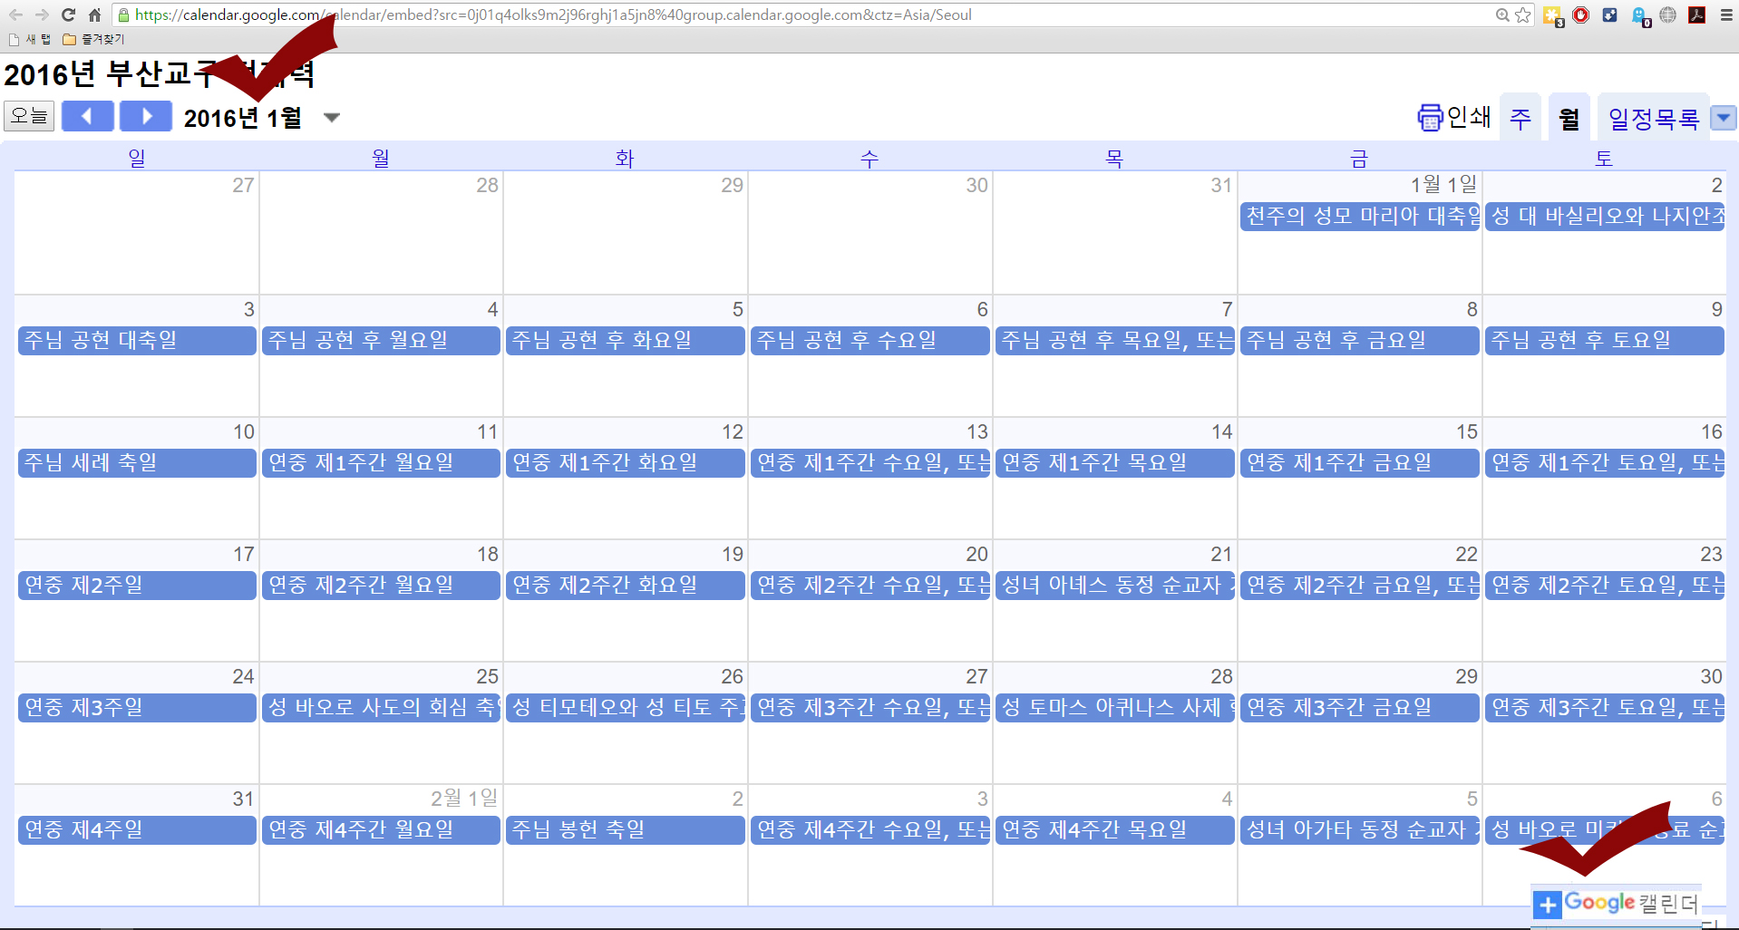Open the Ghostery ghost extension
Image resolution: width=1739 pixels, height=930 pixels.
point(1639,15)
